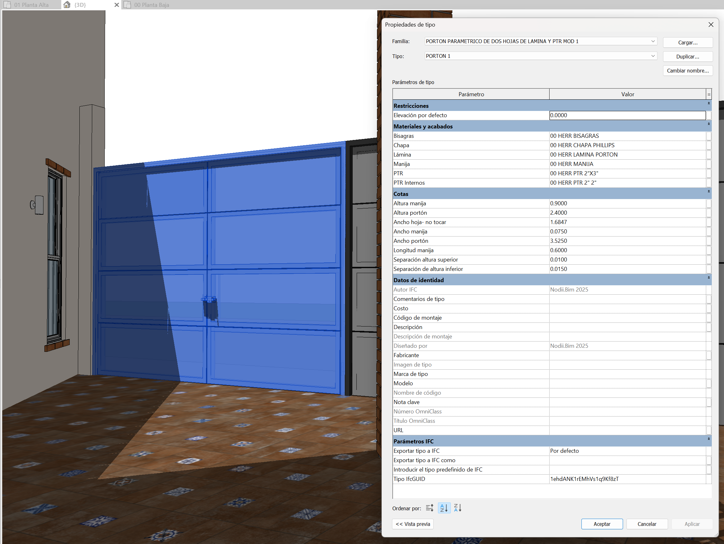Click the house icon on the 3D tab

(x=67, y=5)
